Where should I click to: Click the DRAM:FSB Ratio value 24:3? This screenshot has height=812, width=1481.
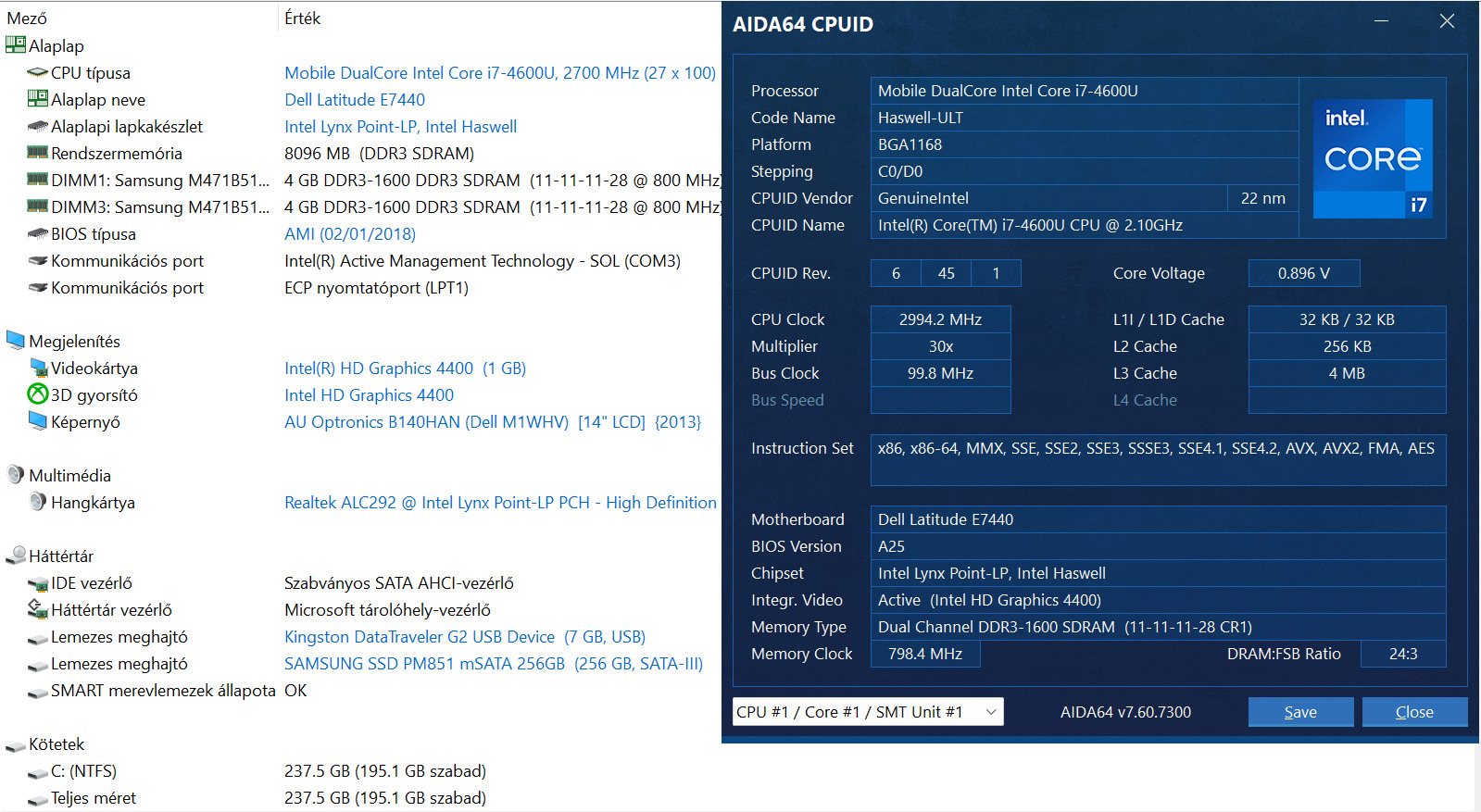1402,654
